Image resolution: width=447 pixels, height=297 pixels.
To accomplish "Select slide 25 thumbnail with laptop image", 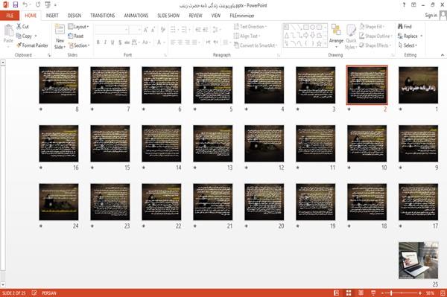I will (x=418, y=261).
